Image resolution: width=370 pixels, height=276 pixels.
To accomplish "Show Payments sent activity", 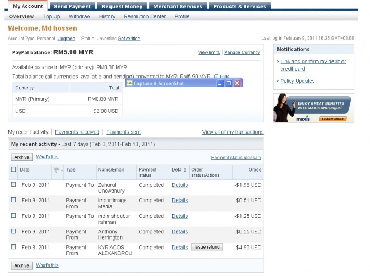I will [123, 132].
